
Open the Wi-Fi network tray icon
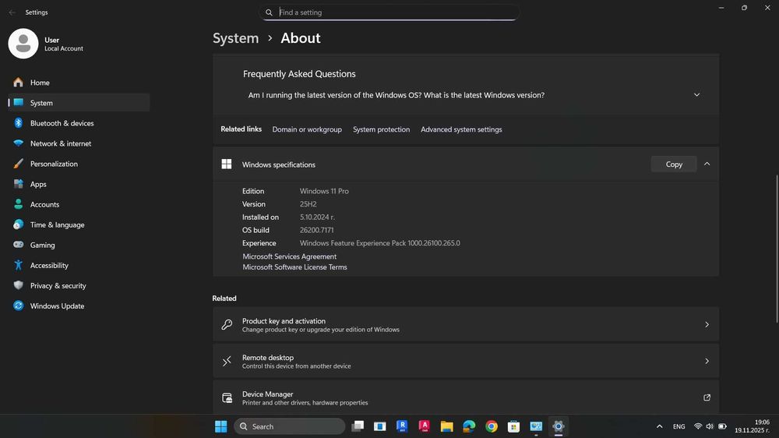(x=698, y=426)
